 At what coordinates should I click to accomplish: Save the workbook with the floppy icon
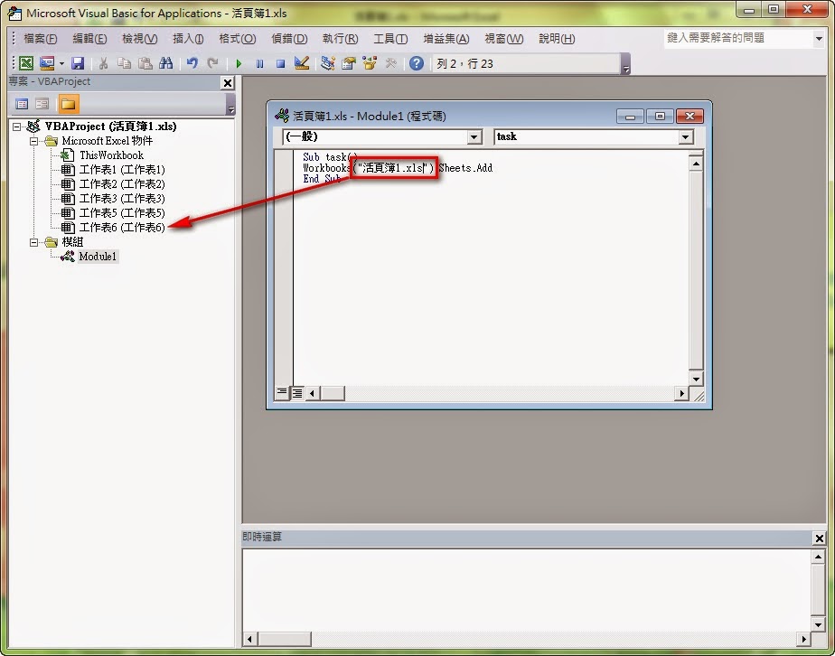(78, 63)
